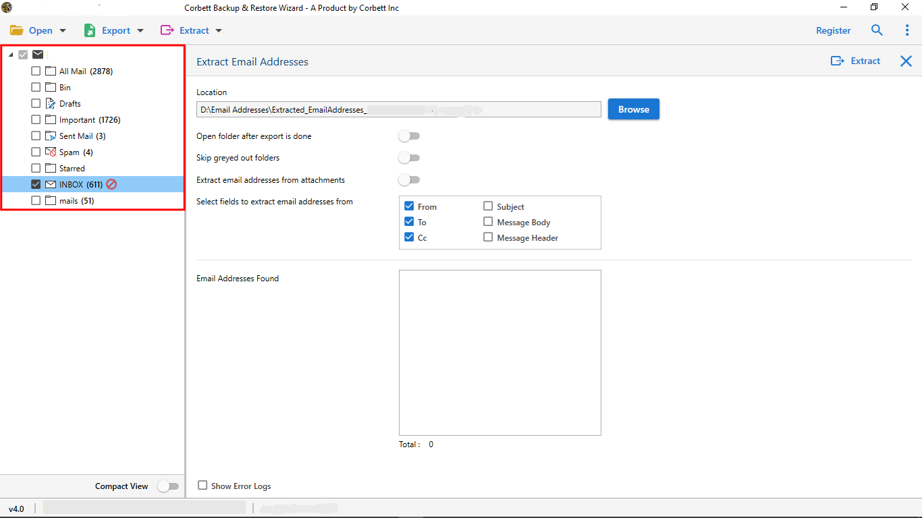
Task: Uncheck the Cc field checkbox
Action: [x=409, y=237]
